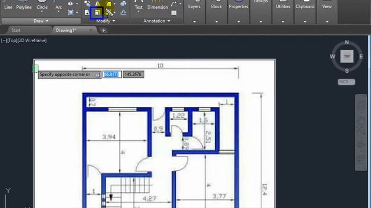
Task: Activate the Copy tool in Modify panel
Action: (87, 3)
